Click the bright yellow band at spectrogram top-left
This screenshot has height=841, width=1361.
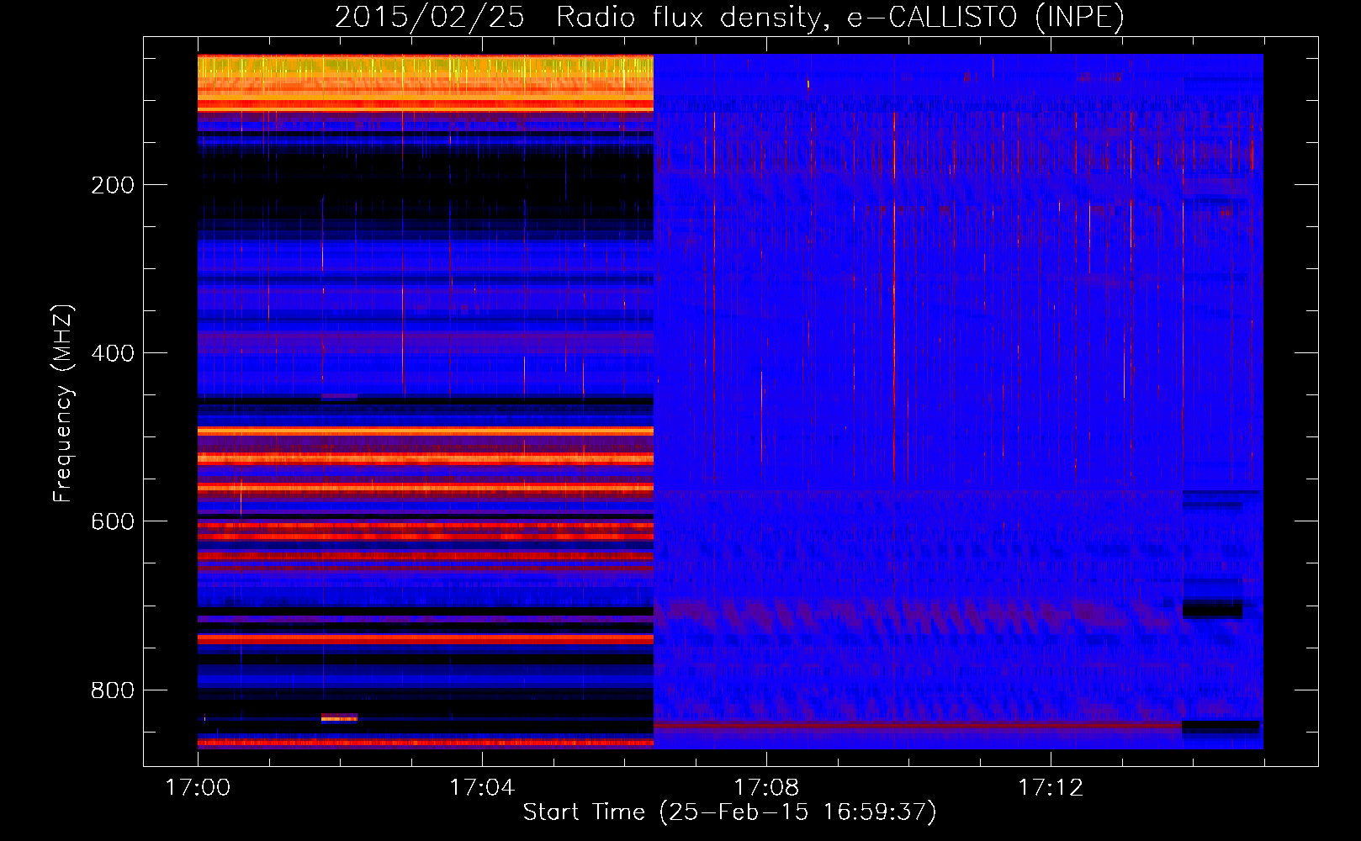[x=425, y=66]
